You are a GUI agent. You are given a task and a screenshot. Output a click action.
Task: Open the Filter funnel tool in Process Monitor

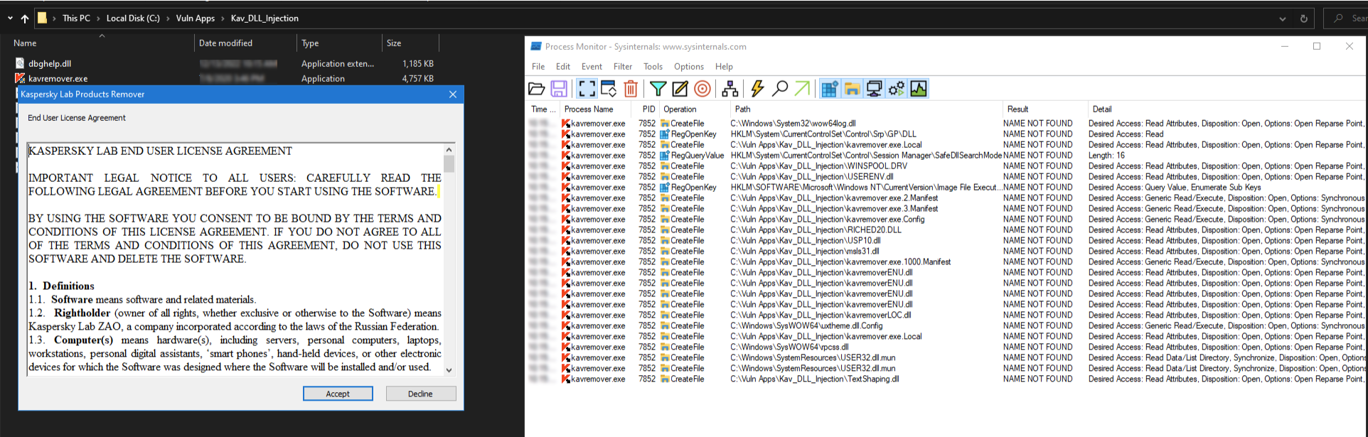(x=658, y=89)
